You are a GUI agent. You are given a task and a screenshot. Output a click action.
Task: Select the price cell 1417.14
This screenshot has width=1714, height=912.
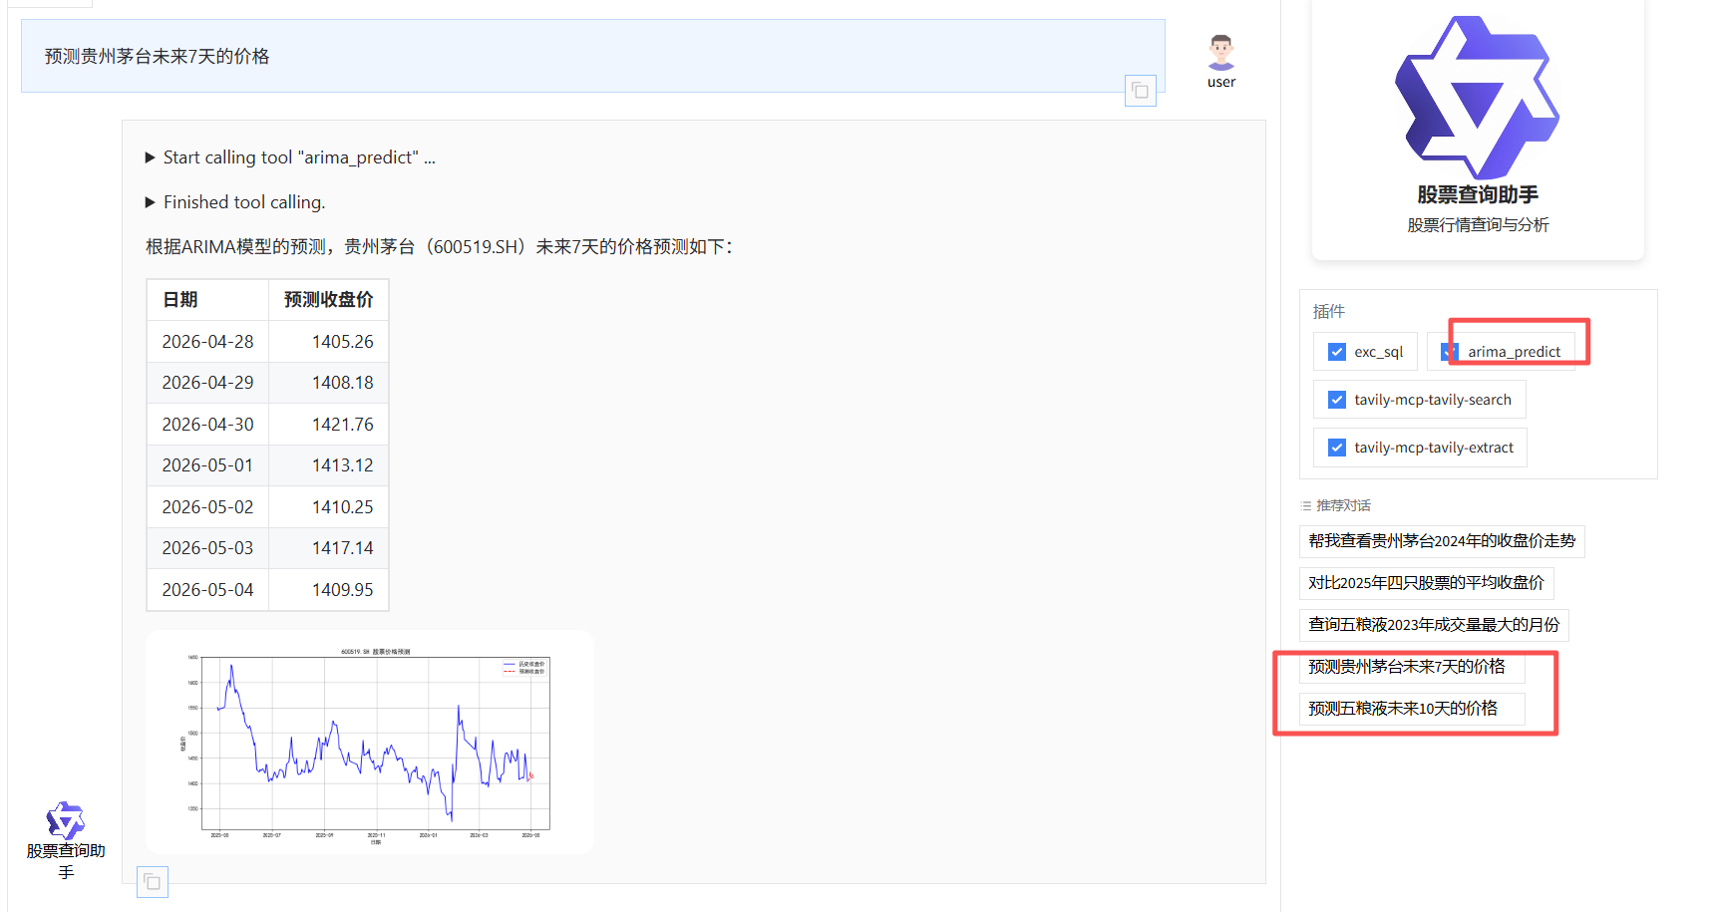pyautogui.click(x=328, y=548)
